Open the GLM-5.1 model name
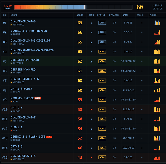 click(16, 127)
